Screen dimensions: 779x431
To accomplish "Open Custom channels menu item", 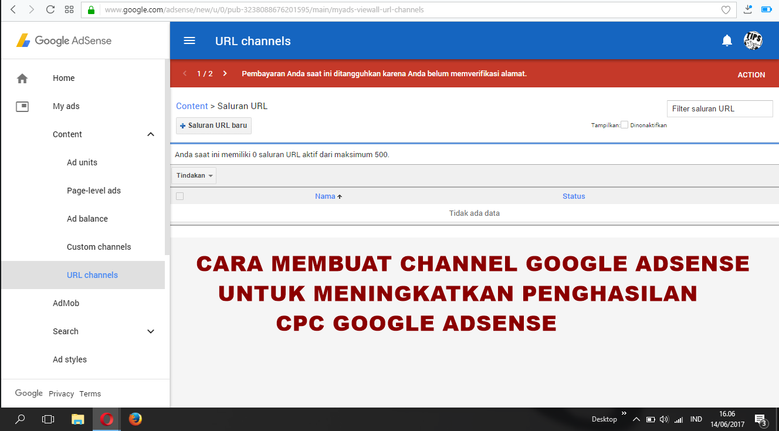I will tap(99, 247).
